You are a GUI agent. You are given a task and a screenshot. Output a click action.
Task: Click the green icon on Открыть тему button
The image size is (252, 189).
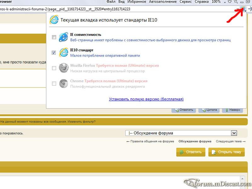click(x=214, y=152)
